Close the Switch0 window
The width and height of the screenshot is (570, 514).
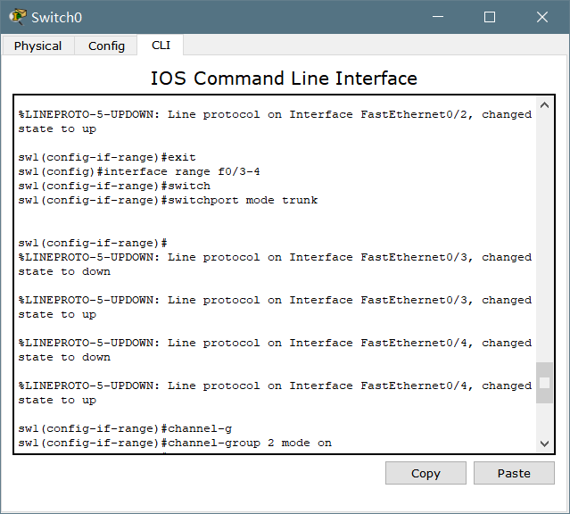[542, 17]
